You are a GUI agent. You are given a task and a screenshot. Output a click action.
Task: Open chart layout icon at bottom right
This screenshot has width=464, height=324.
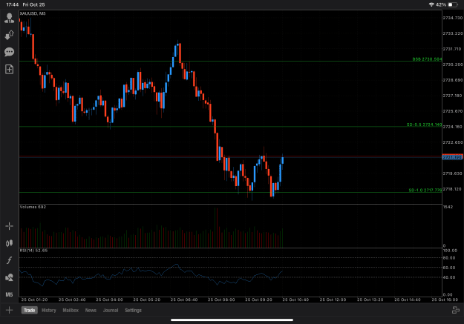[456, 310]
